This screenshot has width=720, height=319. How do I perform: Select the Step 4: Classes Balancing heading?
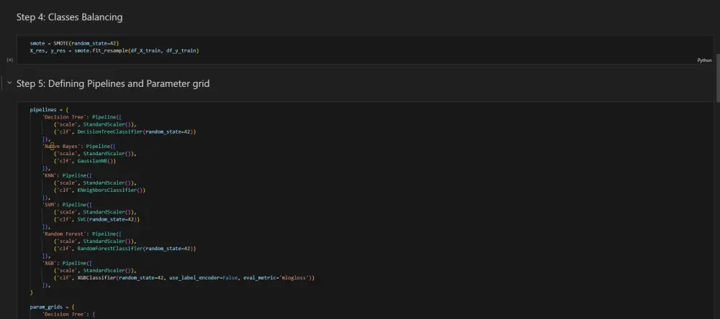[x=69, y=17]
